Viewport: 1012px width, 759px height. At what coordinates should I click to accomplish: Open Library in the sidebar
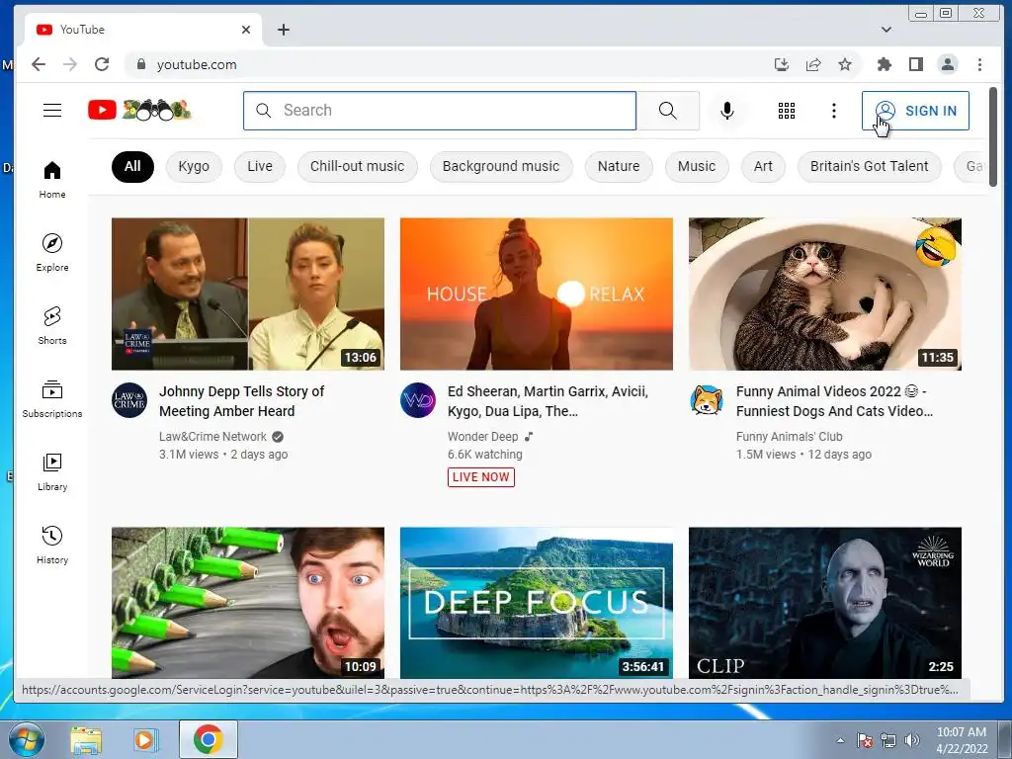click(x=52, y=471)
